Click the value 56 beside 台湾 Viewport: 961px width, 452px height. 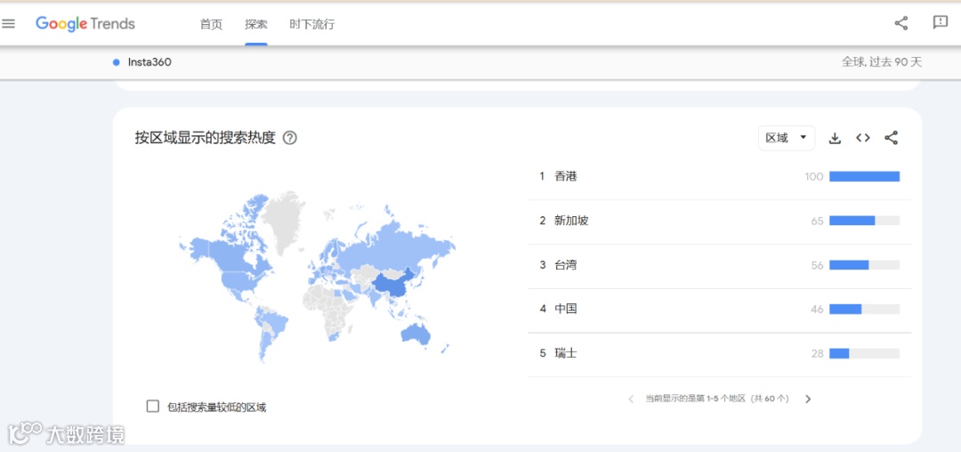click(817, 266)
